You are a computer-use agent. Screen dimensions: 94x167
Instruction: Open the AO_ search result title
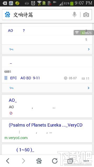click(13, 100)
